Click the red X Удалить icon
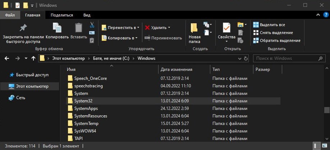Image resolution: width=330 pixels, height=150 pixels. (147, 28)
